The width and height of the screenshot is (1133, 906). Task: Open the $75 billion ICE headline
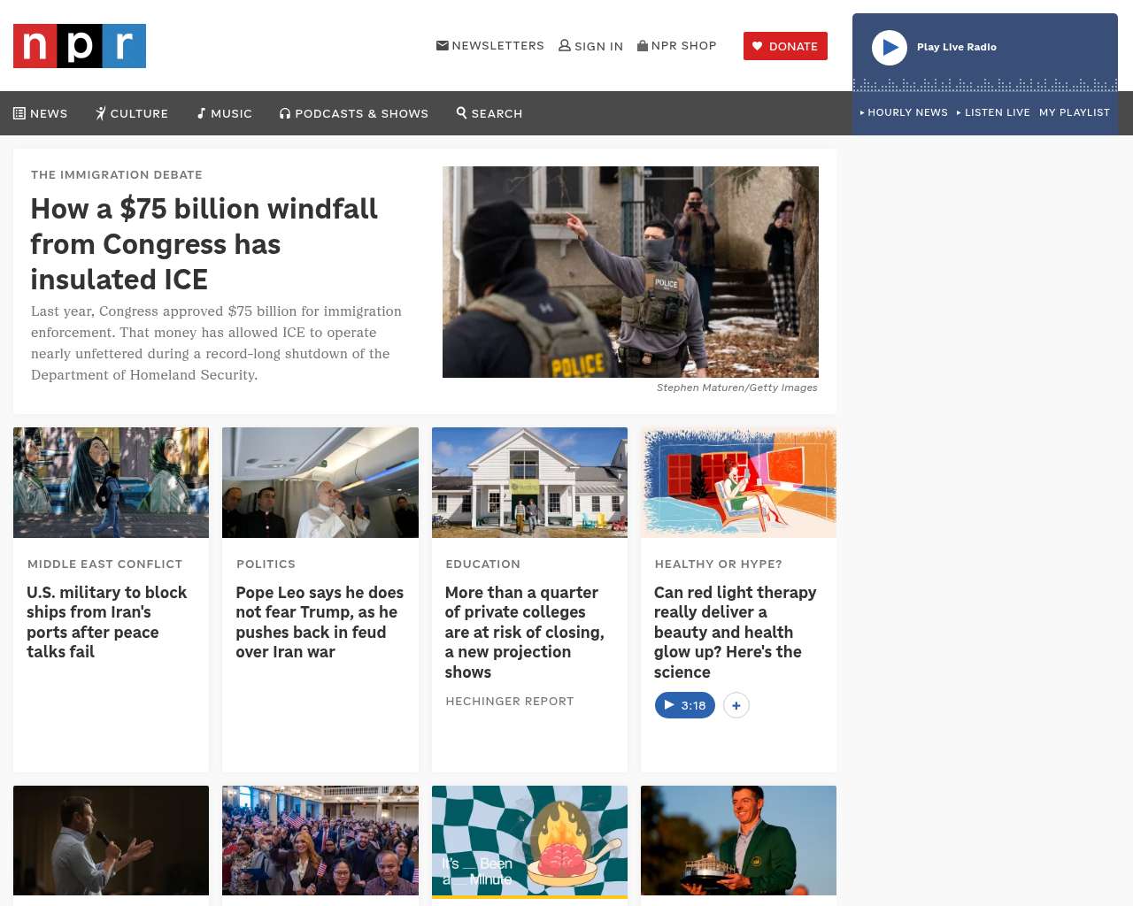pos(204,243)
